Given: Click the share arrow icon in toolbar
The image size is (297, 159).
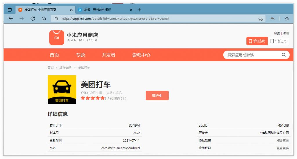Looking at the screenshot, I should click(273, 18).
